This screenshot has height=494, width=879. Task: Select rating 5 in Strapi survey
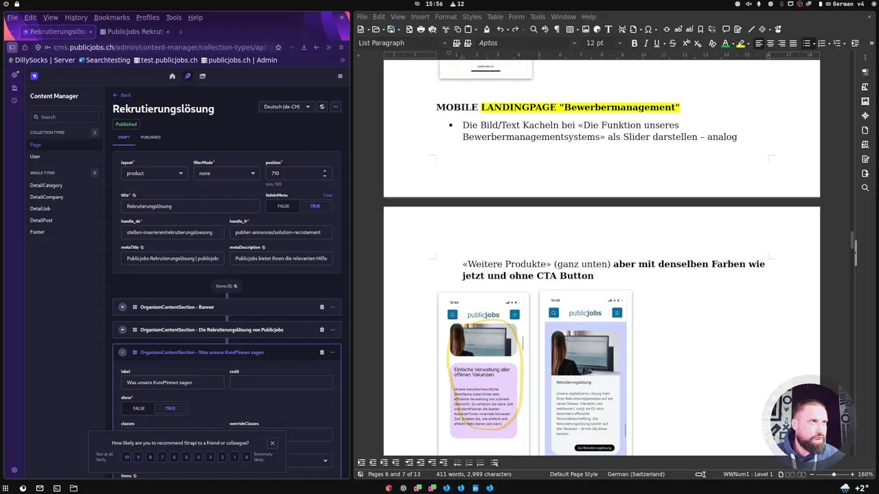tap(186, 457)
